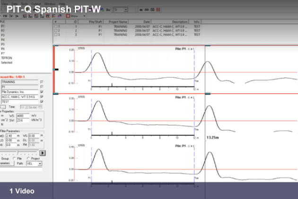Open the Window menu
This screenshot has width=298, height=199.
(x=50, y=4)
